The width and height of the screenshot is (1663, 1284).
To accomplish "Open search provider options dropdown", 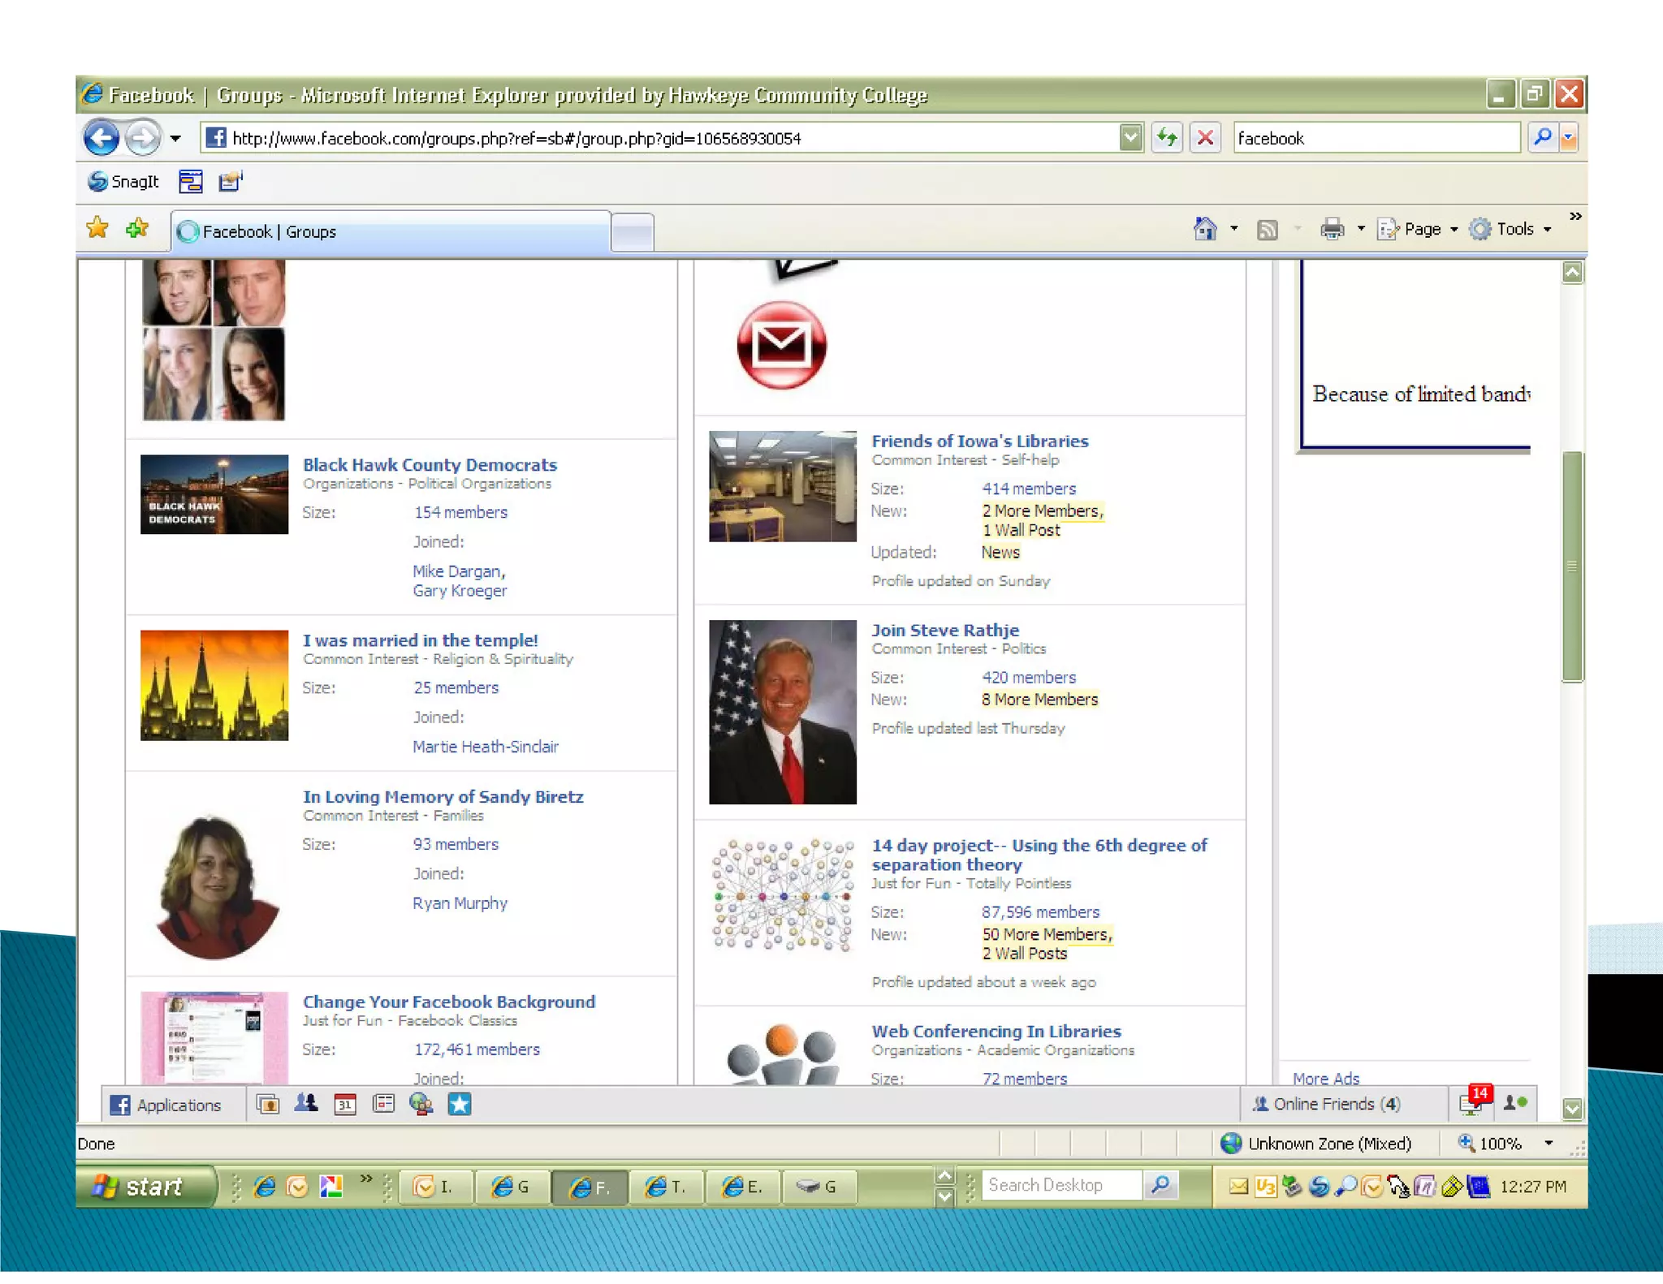I will coord(1569,138).
